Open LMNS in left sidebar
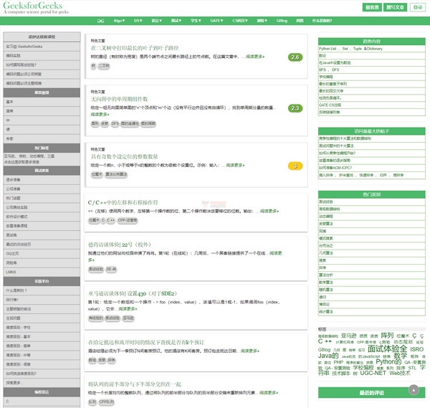 tap(42, 272)
